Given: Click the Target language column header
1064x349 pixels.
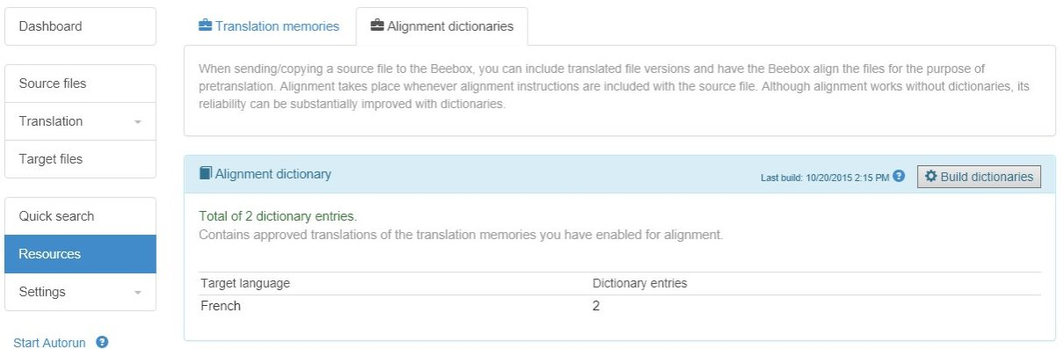Looking at the screenshot, I should point(245,283).
